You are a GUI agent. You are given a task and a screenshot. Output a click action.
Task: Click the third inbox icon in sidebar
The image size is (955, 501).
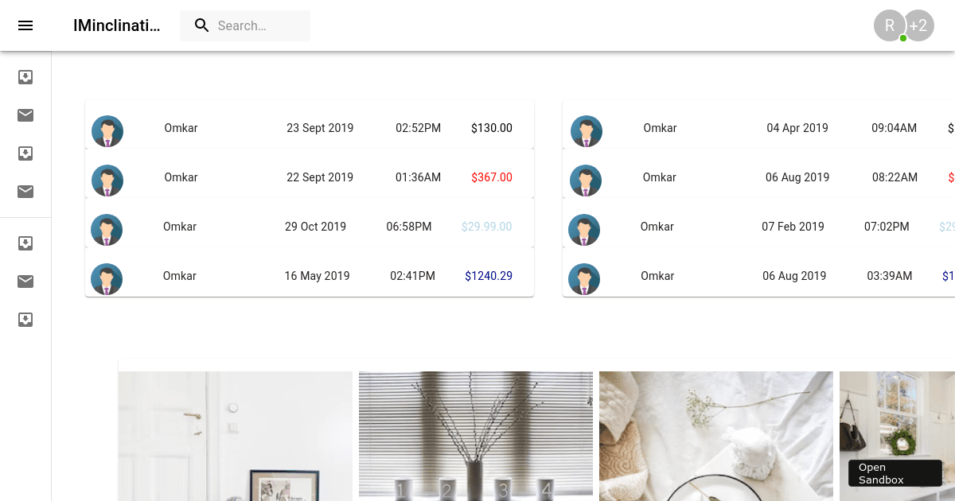point(25,243)
